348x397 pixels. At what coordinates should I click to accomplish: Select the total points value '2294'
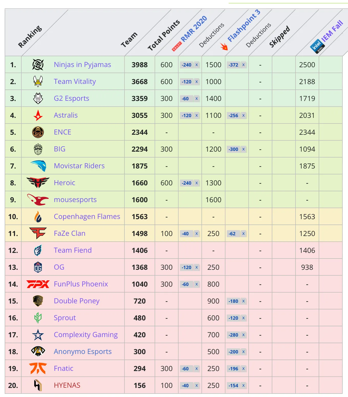(140, 149)
